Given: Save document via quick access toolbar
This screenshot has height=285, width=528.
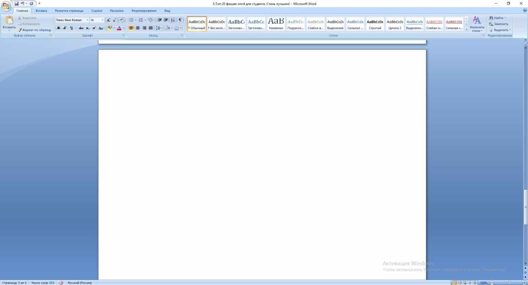Looking at the screenshot, I should [x=16, y=3].
